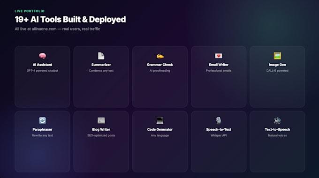Image resolution: width=319 pixels, height=178 pixels.
Task: Click 'DALL-E powered' description
Action: tap(277, 71)
